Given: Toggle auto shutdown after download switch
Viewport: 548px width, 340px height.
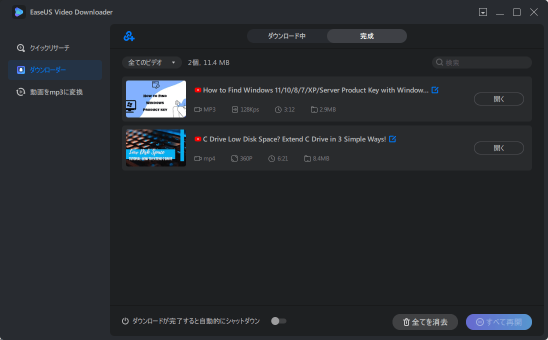Looking at the screenshot, I should 278,321.
